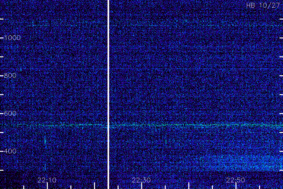Image resolution: width=283 pixels, height=189 pixels.
Task: Click the white vertical time marker line
Action: click(x=108, y=94)
